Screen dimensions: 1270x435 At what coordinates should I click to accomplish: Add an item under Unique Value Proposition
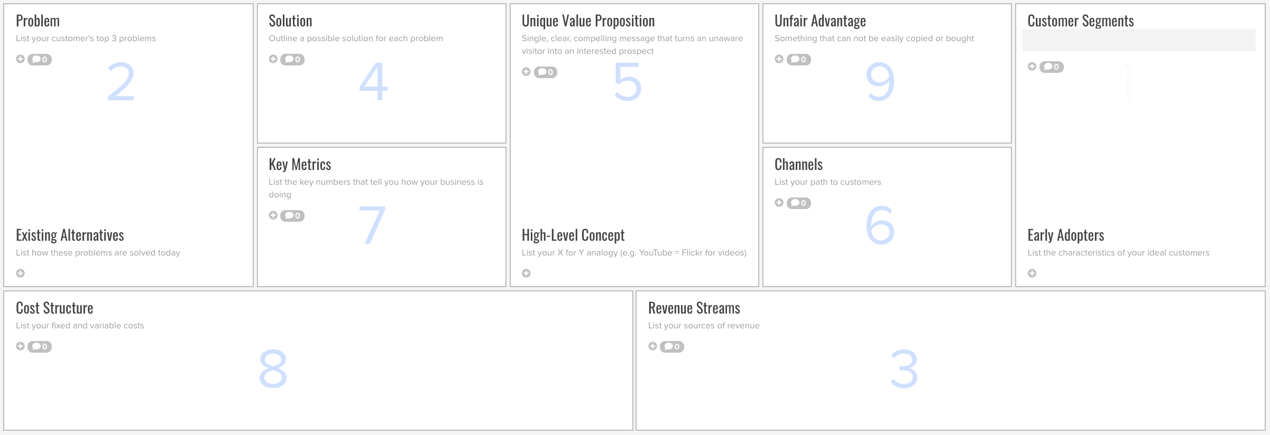coord(526,72)
